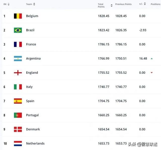Click the Netherlands flag icon
This screenshot has height=150, width=161.
(x=18, y=143)
